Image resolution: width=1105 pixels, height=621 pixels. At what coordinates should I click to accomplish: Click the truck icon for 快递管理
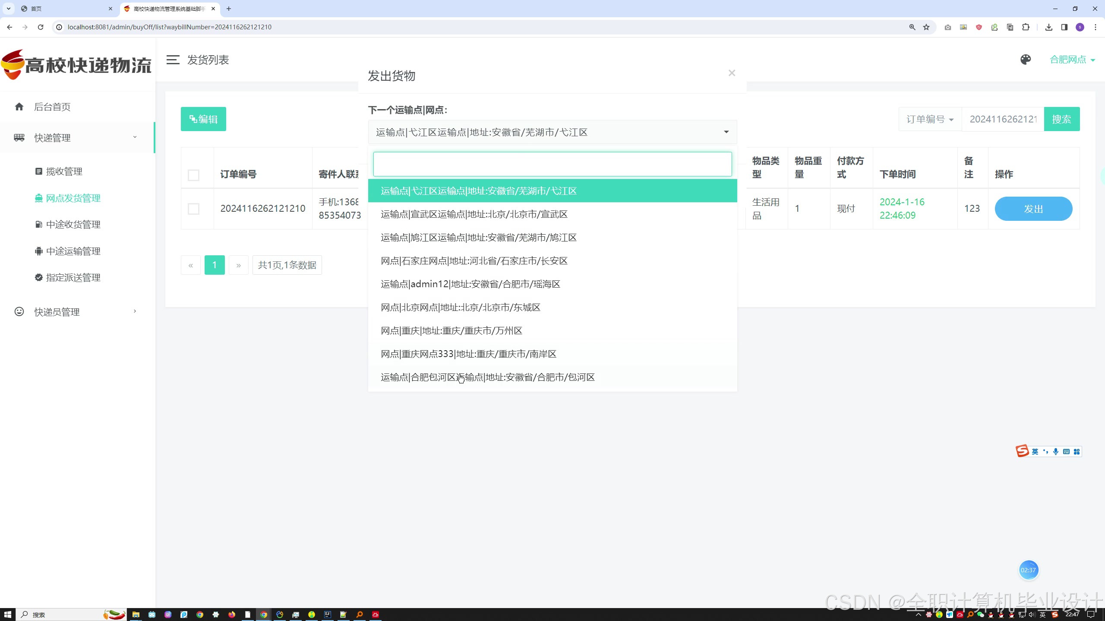click(x=19, y=138)
